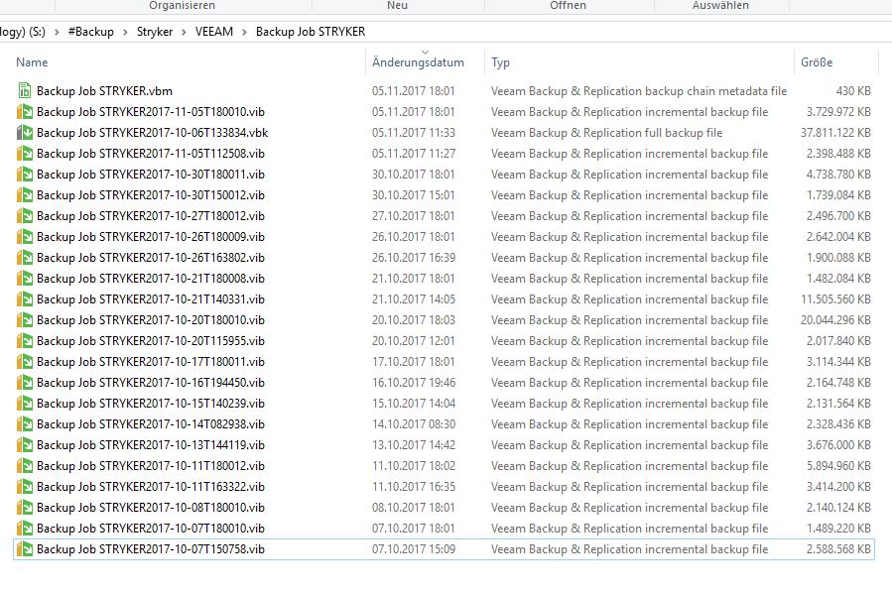892x593 pixels.
Task: Click size value 5.894.960 KB
Action: click(x=838, y=466)
